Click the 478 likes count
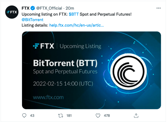 107,116
